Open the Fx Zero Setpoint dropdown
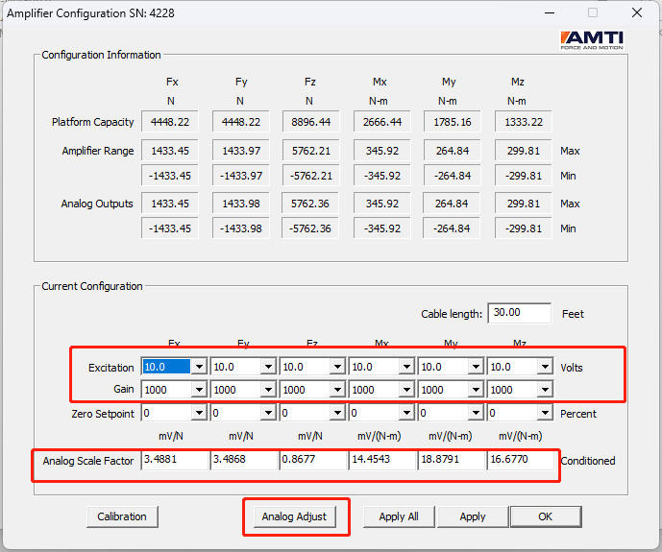This screenshot has width=662, height=552. [x=174, y=413]
